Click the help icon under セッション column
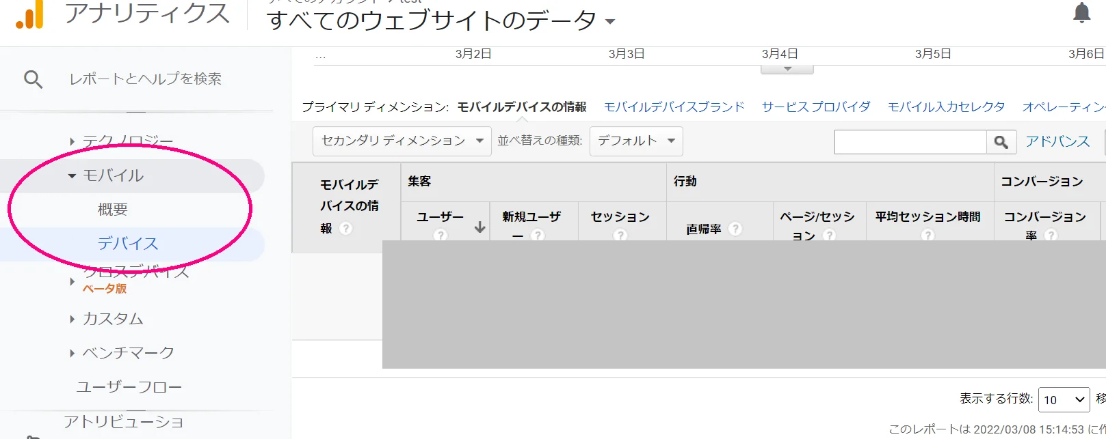The image size is (1106, 439). point(620,235)
